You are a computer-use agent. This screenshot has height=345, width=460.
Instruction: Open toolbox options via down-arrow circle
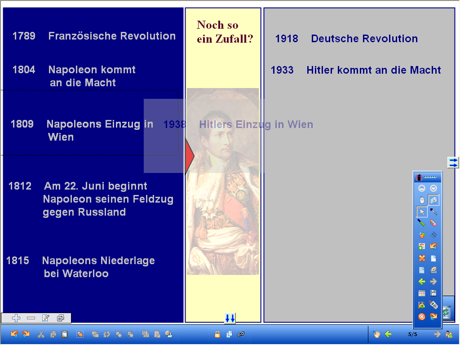tap(433, 188)
